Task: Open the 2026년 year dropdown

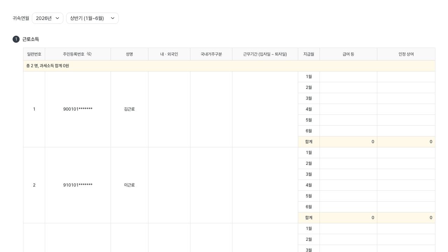Action: point(48,18)
